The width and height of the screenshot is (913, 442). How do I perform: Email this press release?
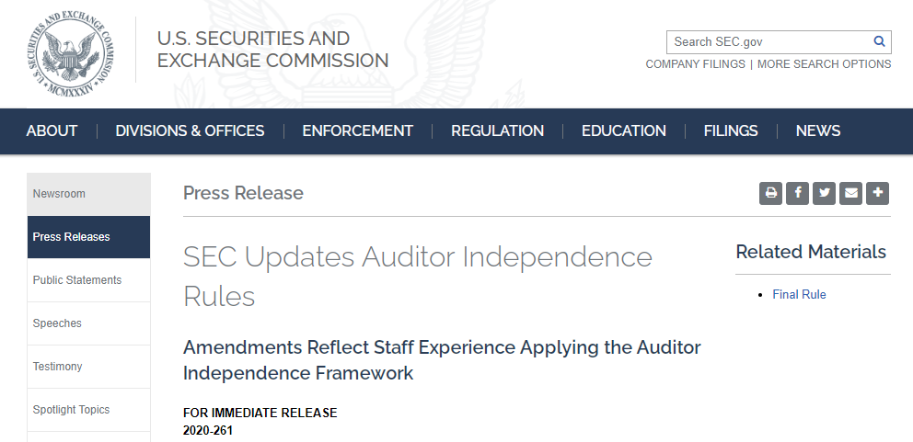851,193
